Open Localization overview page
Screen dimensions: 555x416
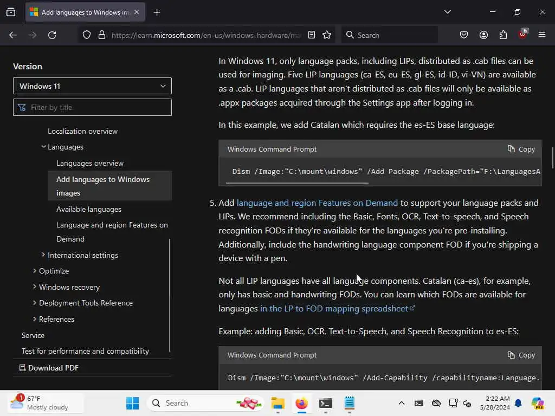(x=82, y=131)
